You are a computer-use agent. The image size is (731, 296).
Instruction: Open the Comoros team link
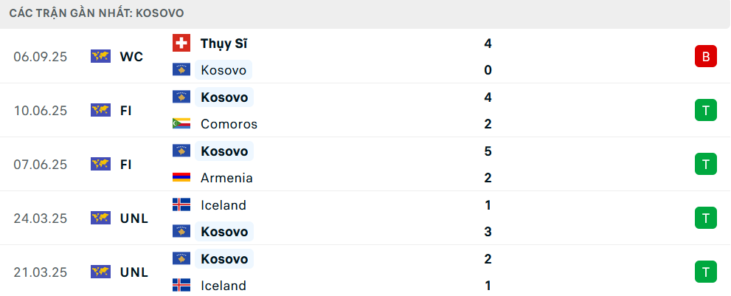(229, 124)
